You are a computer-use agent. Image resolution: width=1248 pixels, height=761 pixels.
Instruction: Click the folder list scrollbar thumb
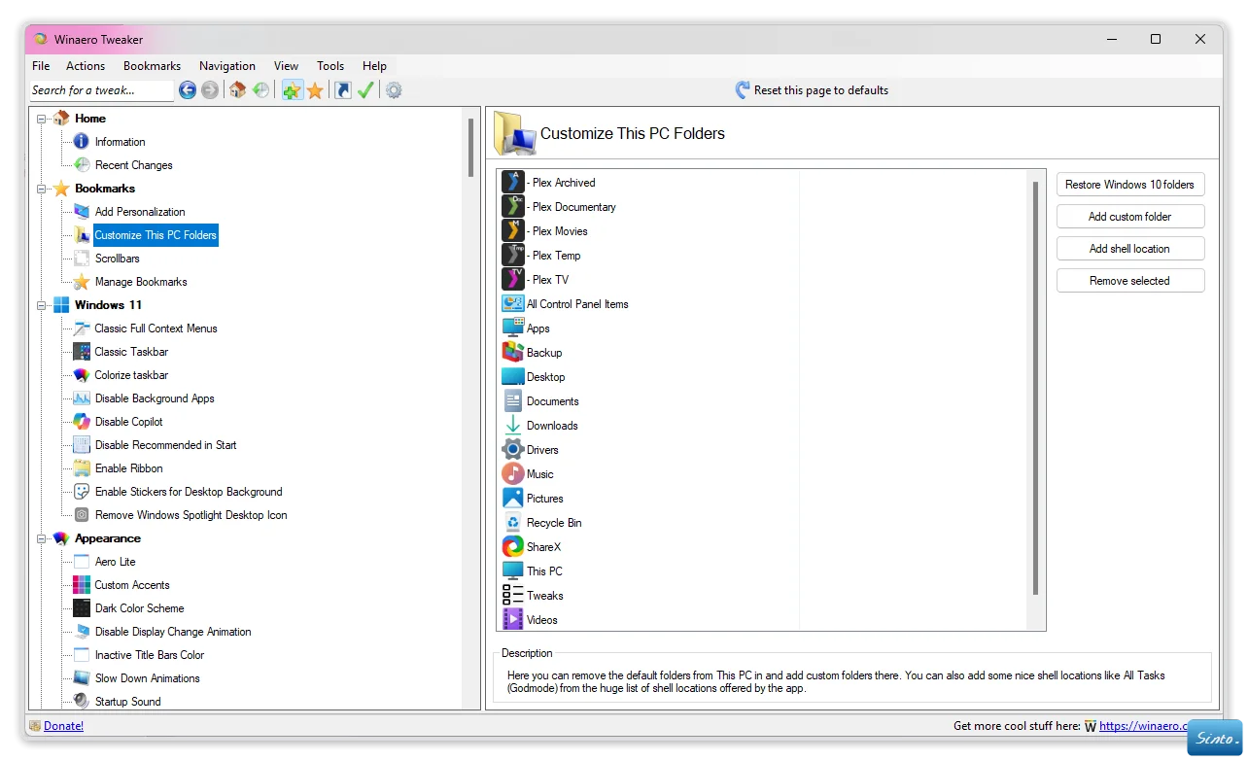1036,388
